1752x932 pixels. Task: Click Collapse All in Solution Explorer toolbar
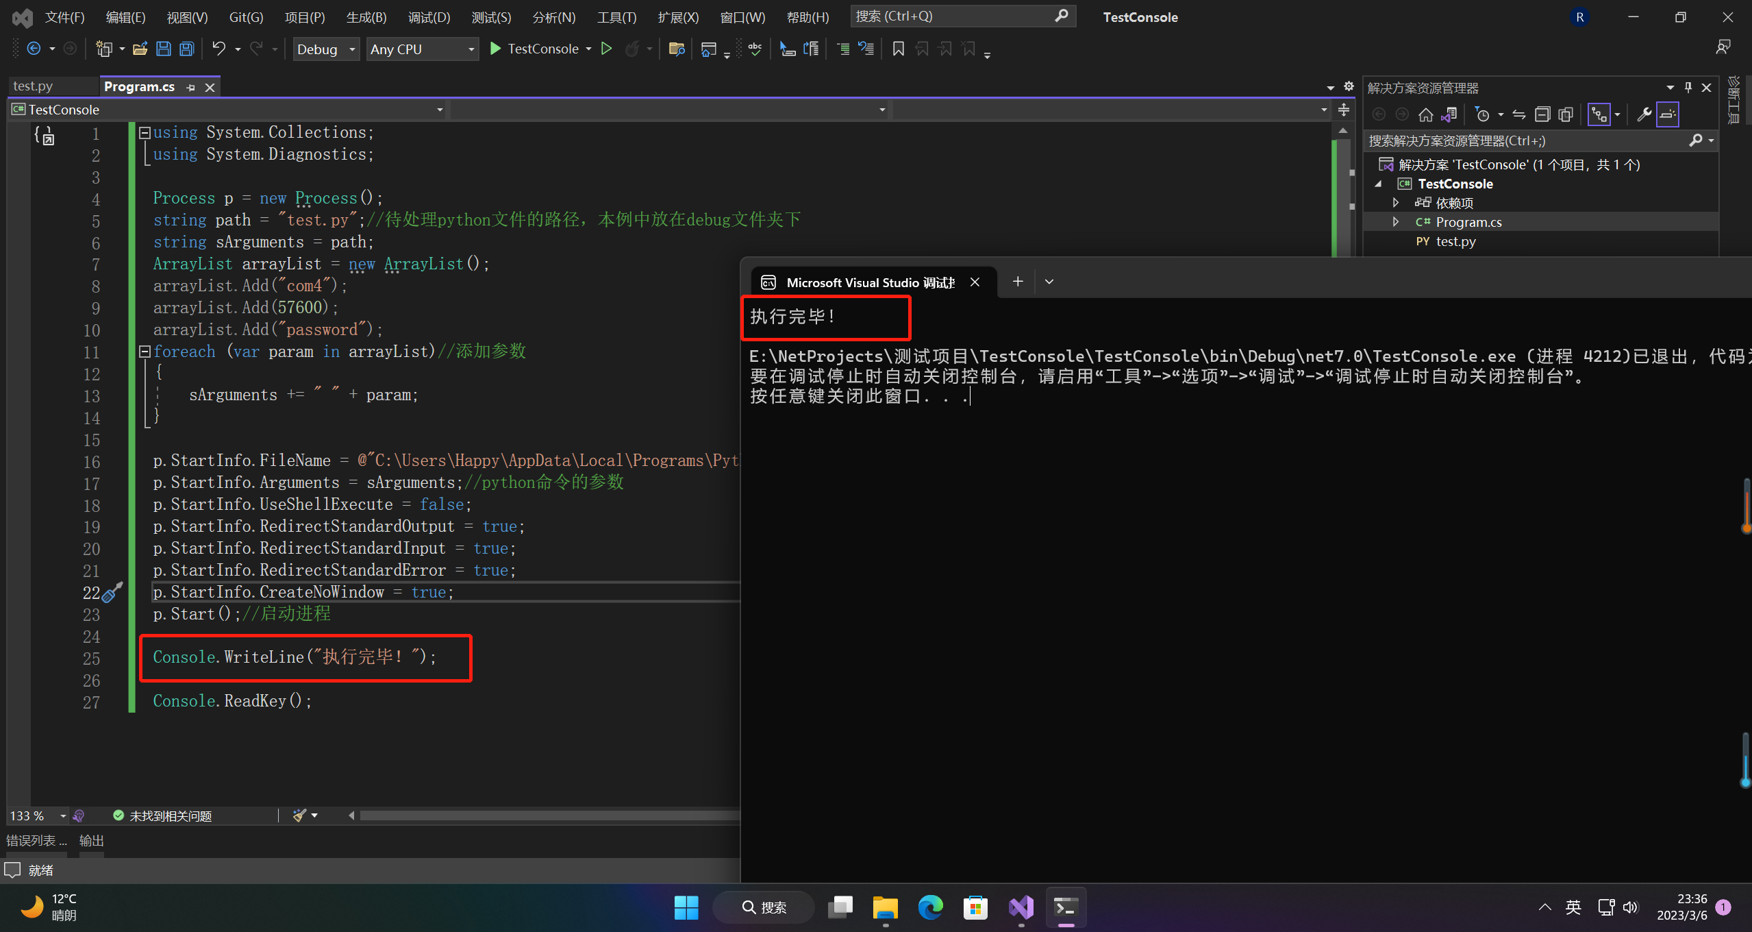coord(1542,114)
